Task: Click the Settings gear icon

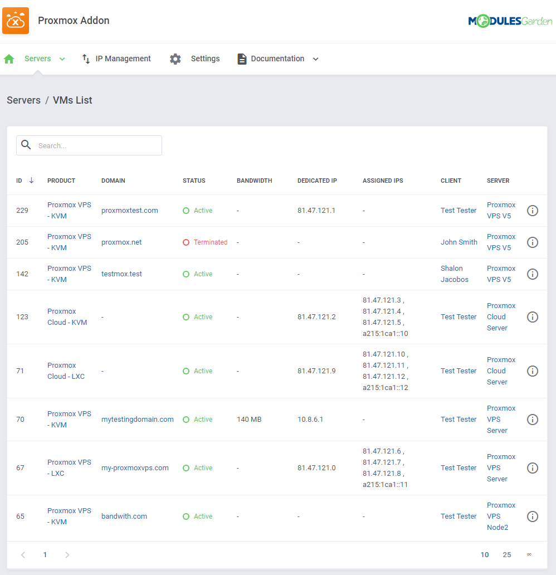Action: [175, 59]
